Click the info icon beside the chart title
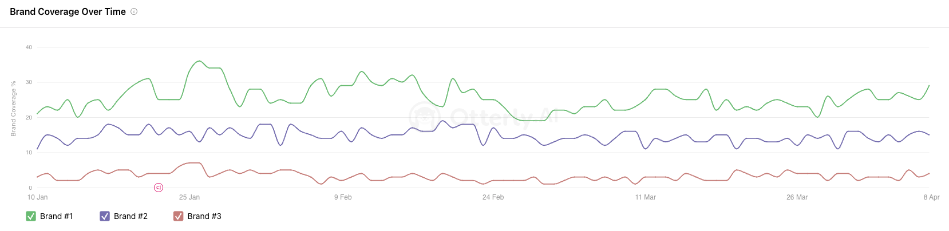The image size is (949, 231). [134, 11]
